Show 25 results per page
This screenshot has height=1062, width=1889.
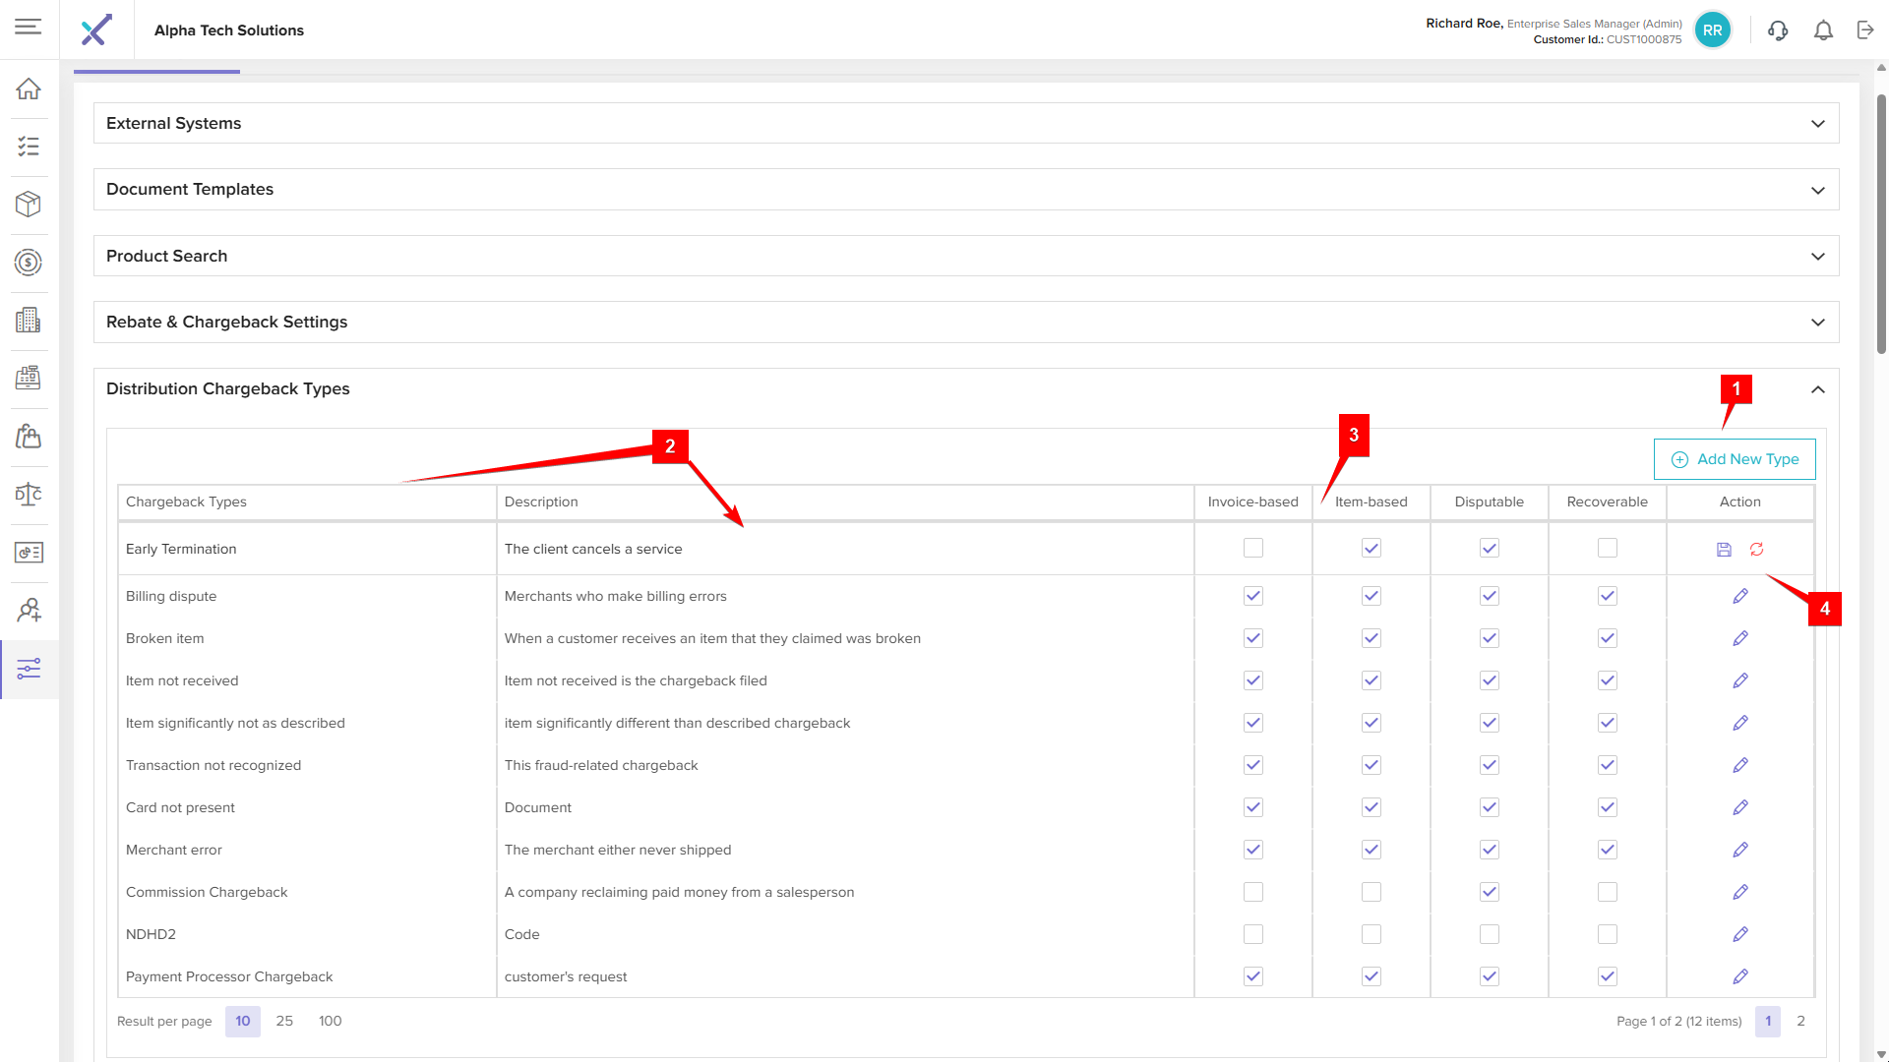point(284,1021)
